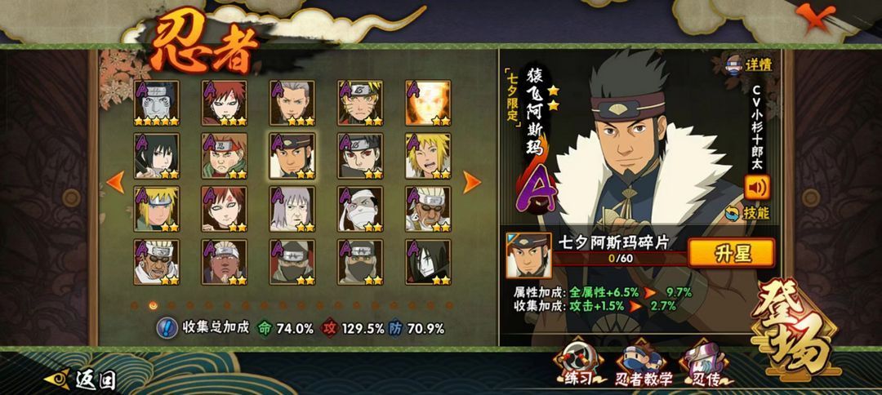The height and width of the screenshot is (395, 882).
Task: Play the voice sample speaker icon
Action: (x=757, y=187)
